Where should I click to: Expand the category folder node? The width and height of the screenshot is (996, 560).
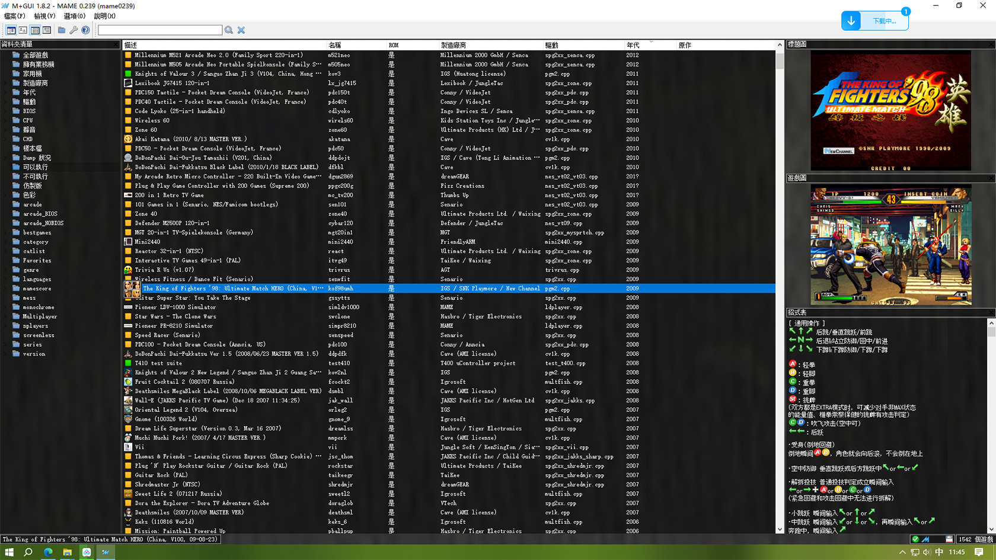tap(6, 242)
